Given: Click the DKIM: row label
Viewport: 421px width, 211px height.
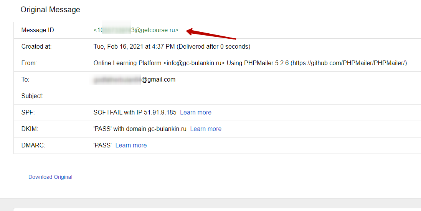Looking at the screenshot, I should pyautogui.click(x=29, y=129).
